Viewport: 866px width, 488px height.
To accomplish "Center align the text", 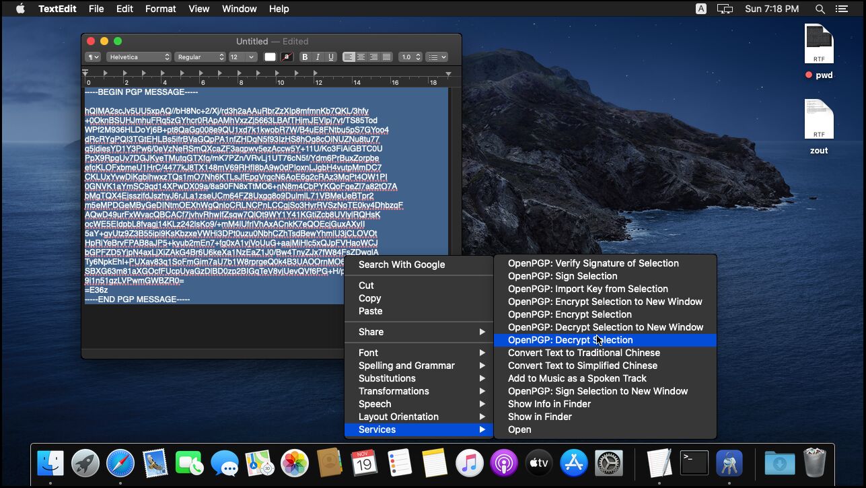I will 361,57.
